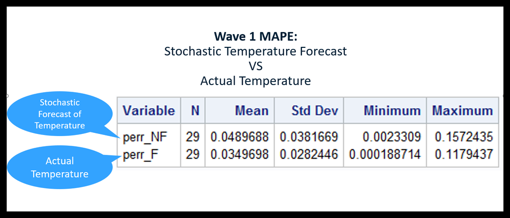
Task: Select the "Stochastic Temperature Forecast" subtitle line
Action: pyautogui.click(x=255, y=51)
